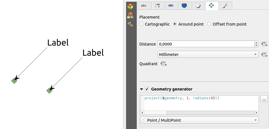Open the Millimeter unit dropdown
Viewport: 269px width, 129px height.
208,55
